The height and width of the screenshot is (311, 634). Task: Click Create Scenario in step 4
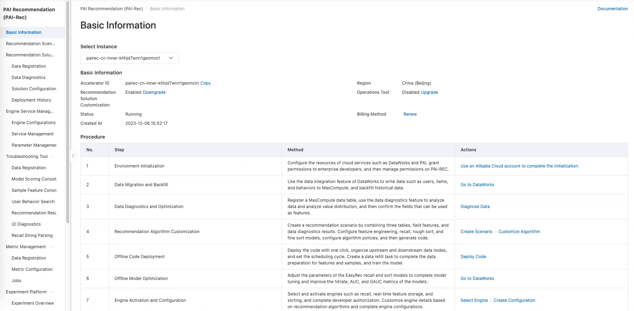pyautogui.click(x=476, y=232)
